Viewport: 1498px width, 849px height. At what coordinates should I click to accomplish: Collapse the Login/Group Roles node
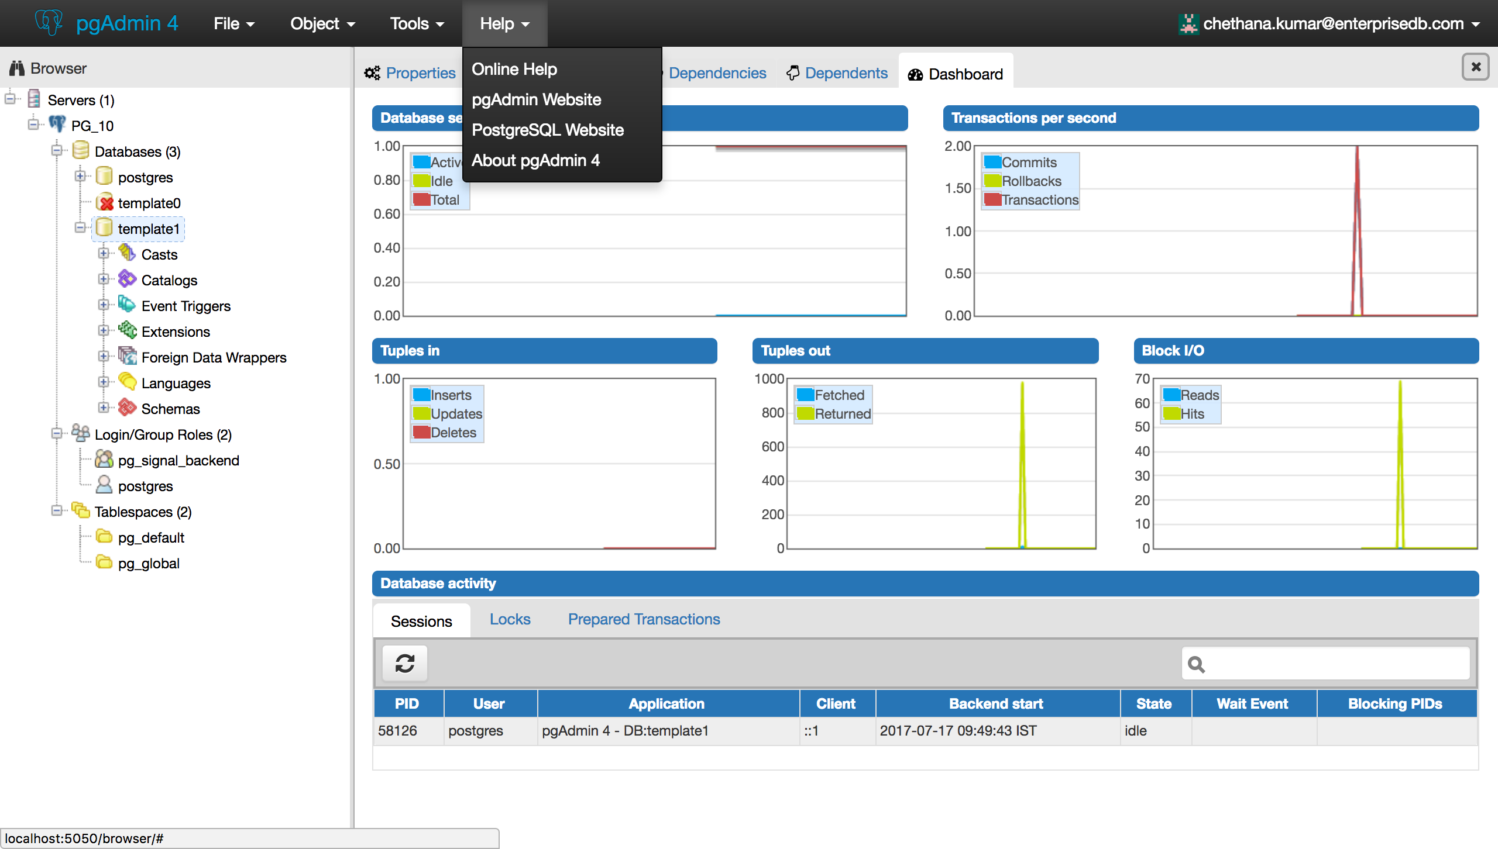tap(57, 433)
